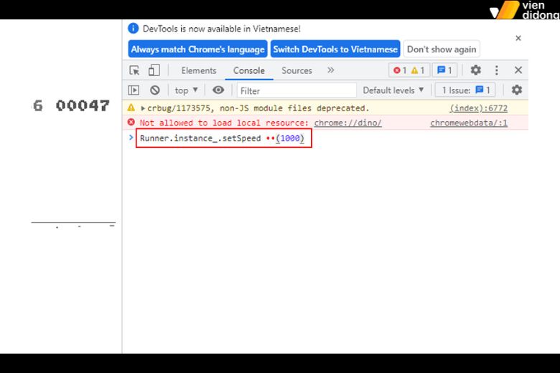Screen dimensions: 560x373
Task: Click Always match Chrome's language button
Action: (197, 49)
